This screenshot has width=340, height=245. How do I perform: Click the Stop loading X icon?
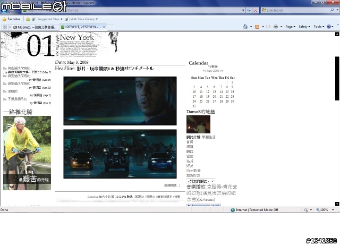(x=256, y=10)
